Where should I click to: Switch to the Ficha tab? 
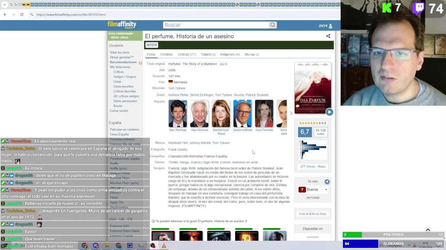click(x=151, y=55)
